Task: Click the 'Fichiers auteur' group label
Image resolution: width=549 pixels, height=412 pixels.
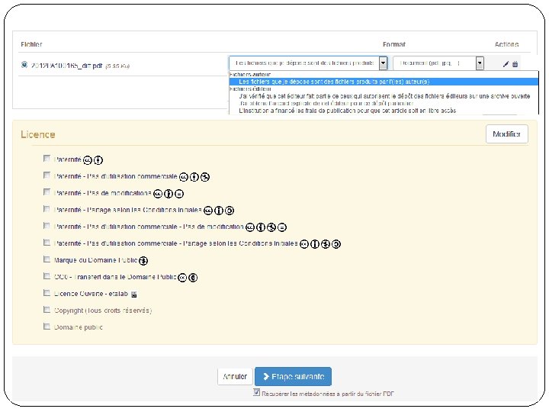Action: (250, 74)
